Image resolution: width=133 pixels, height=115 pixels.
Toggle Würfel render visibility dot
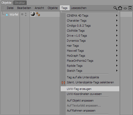[x=26, y=16]
